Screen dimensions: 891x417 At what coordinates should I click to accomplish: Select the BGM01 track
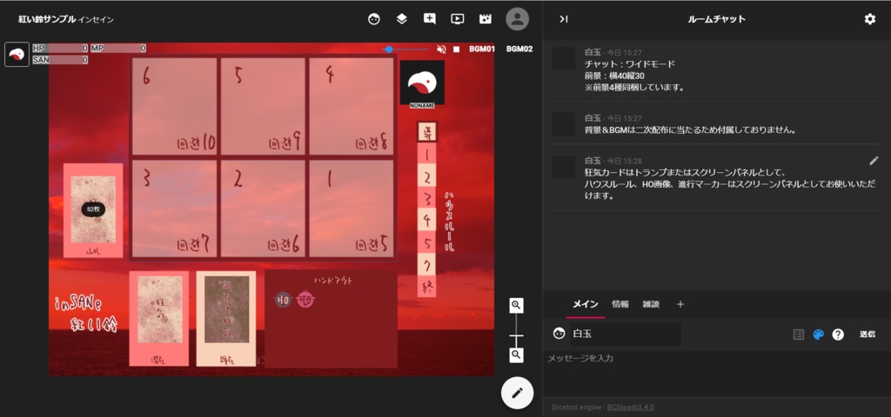click(x=482, y=50)
